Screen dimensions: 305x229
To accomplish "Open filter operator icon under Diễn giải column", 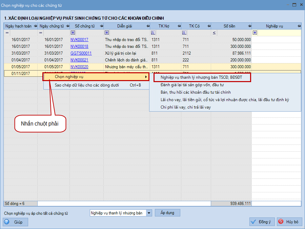I will (x=107, y=33).
